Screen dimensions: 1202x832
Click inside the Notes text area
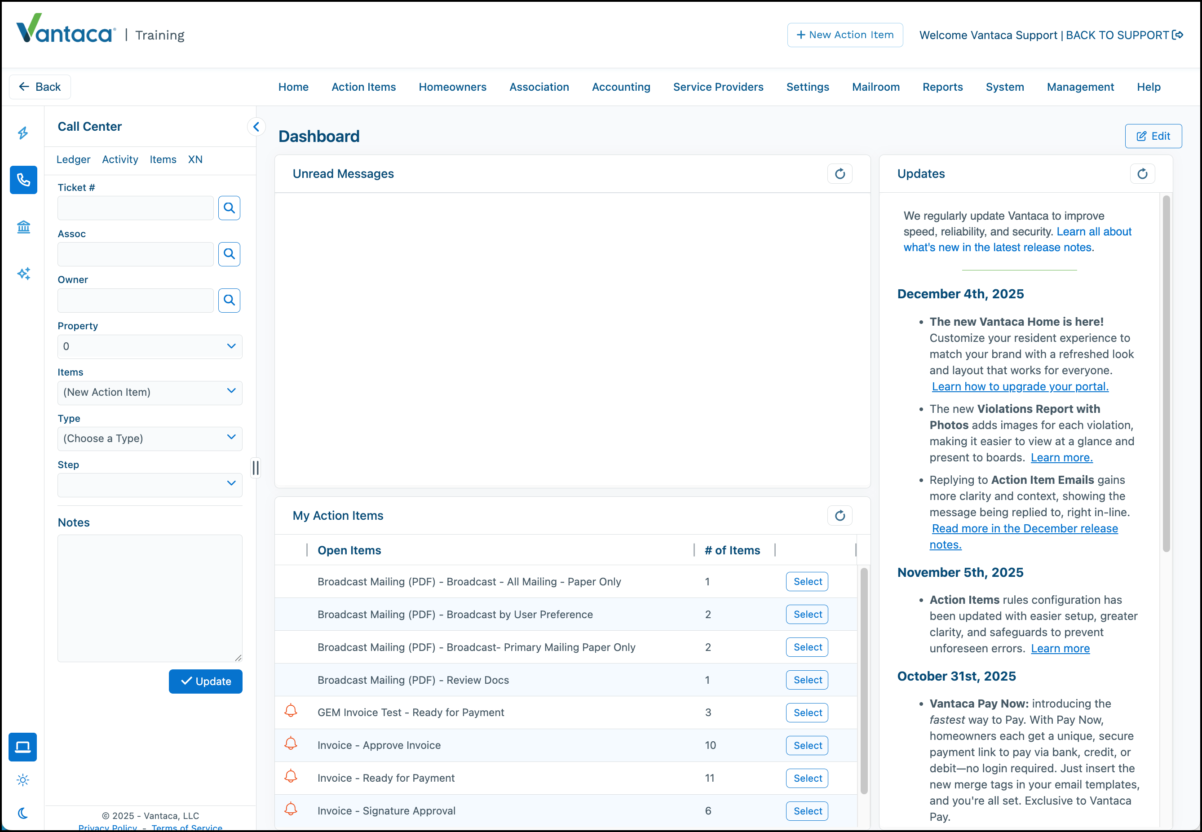click(150, 598)
